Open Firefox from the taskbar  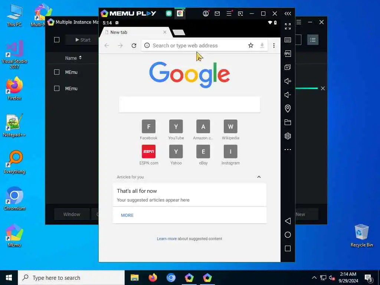coord(153,278)
